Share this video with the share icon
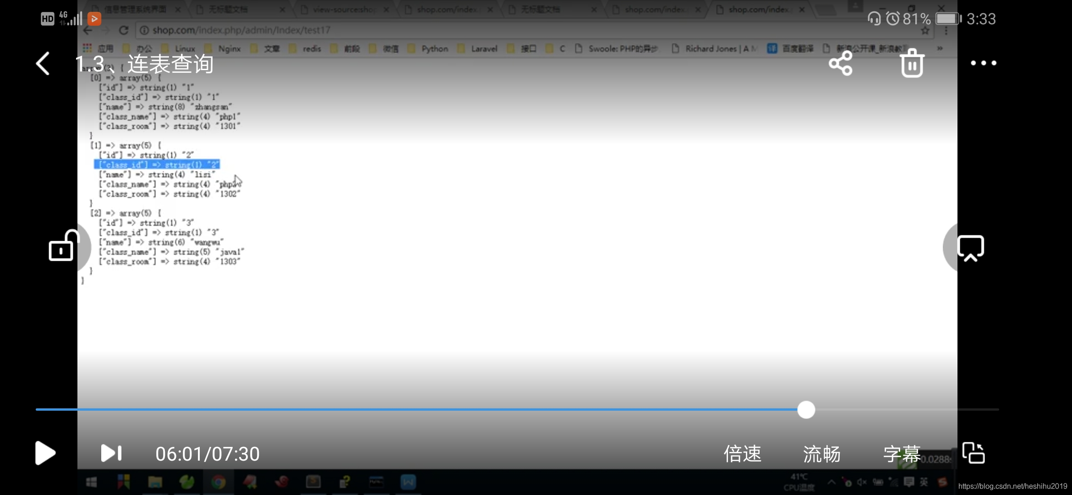Image resolution: width=1072 pixels, height=495 pixels. point(841,63)
